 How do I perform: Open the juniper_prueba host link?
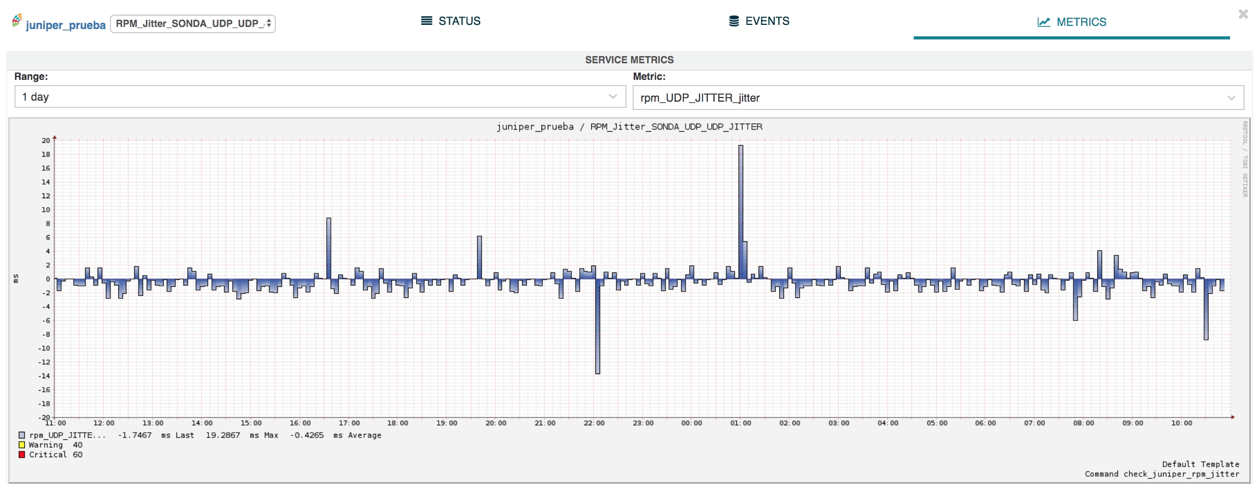[66, 25]
